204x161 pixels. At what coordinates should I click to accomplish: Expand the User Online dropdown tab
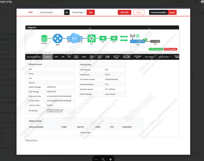(150, 57)
